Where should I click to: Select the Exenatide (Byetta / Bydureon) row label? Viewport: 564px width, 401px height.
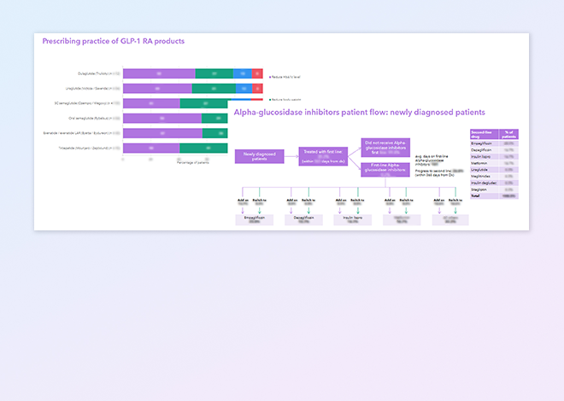[x=82, y=133]
